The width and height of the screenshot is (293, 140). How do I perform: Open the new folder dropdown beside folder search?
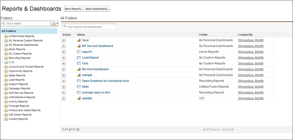pos(55,23)
